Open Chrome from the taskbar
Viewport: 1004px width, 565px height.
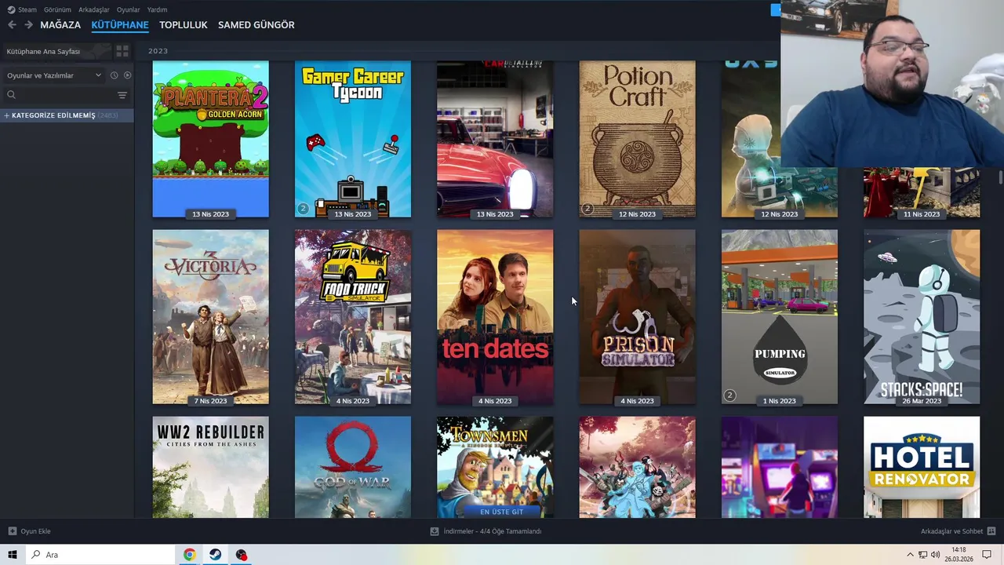click(x=189, y=555)
